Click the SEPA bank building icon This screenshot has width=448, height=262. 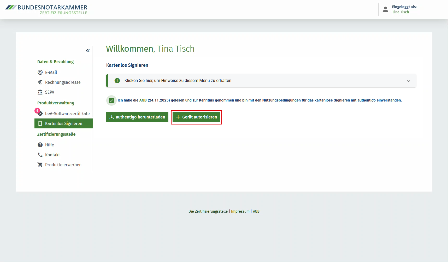click(x=40, y=92)
